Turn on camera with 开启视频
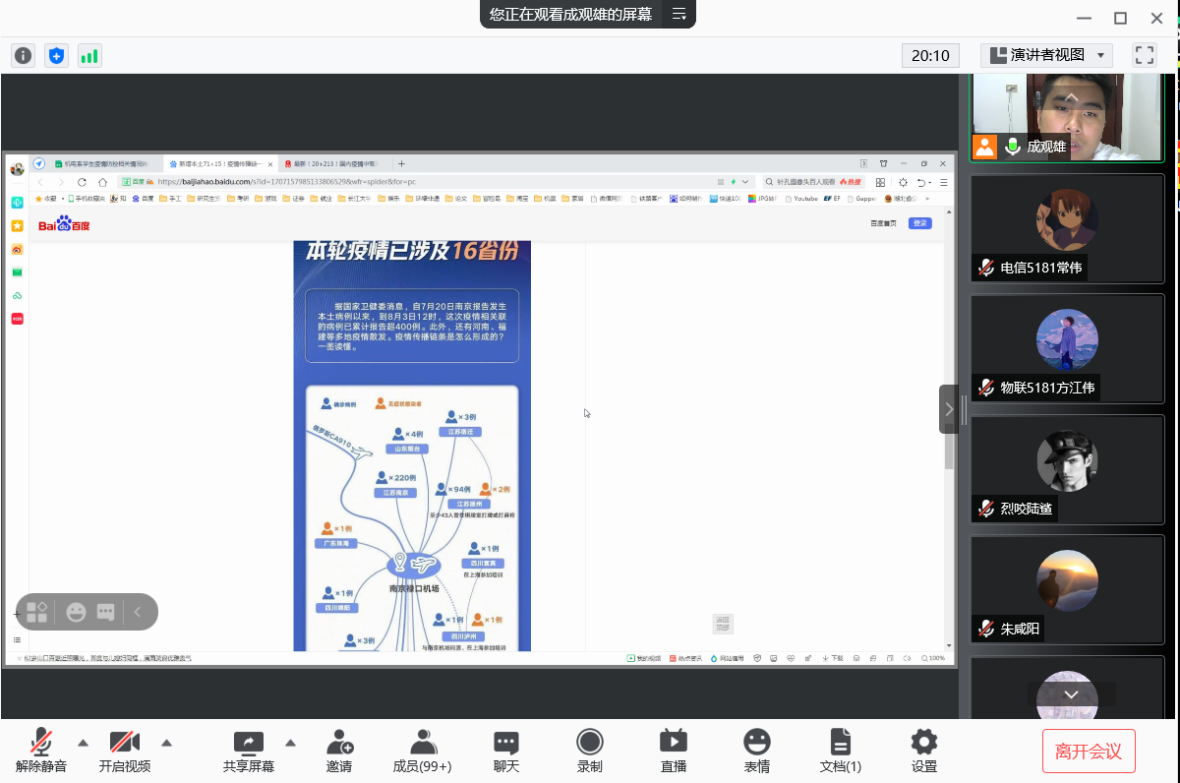 point(125,751)
